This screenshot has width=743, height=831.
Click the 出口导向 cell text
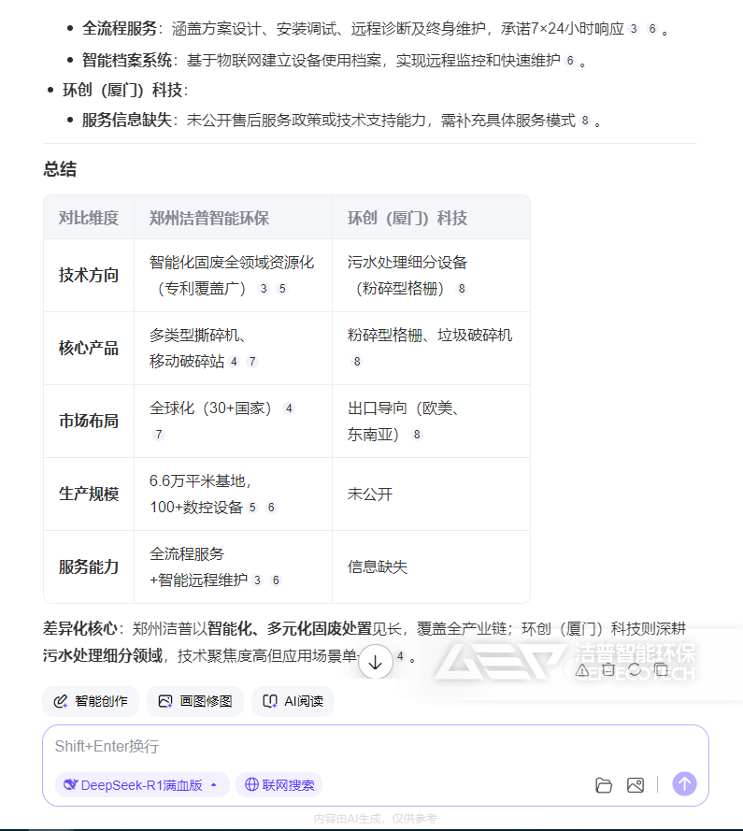tap(378, 408)
